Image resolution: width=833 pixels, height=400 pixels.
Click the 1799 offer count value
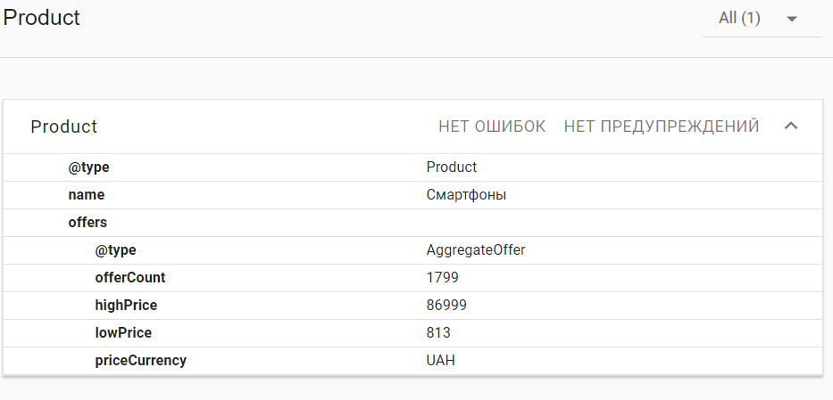[x=443, y=278]
